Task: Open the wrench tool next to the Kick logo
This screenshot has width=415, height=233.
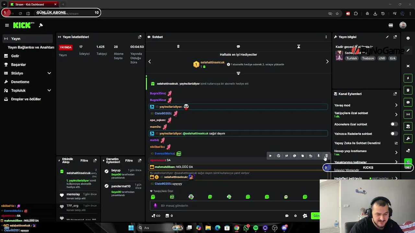Action: coord(41,25)
